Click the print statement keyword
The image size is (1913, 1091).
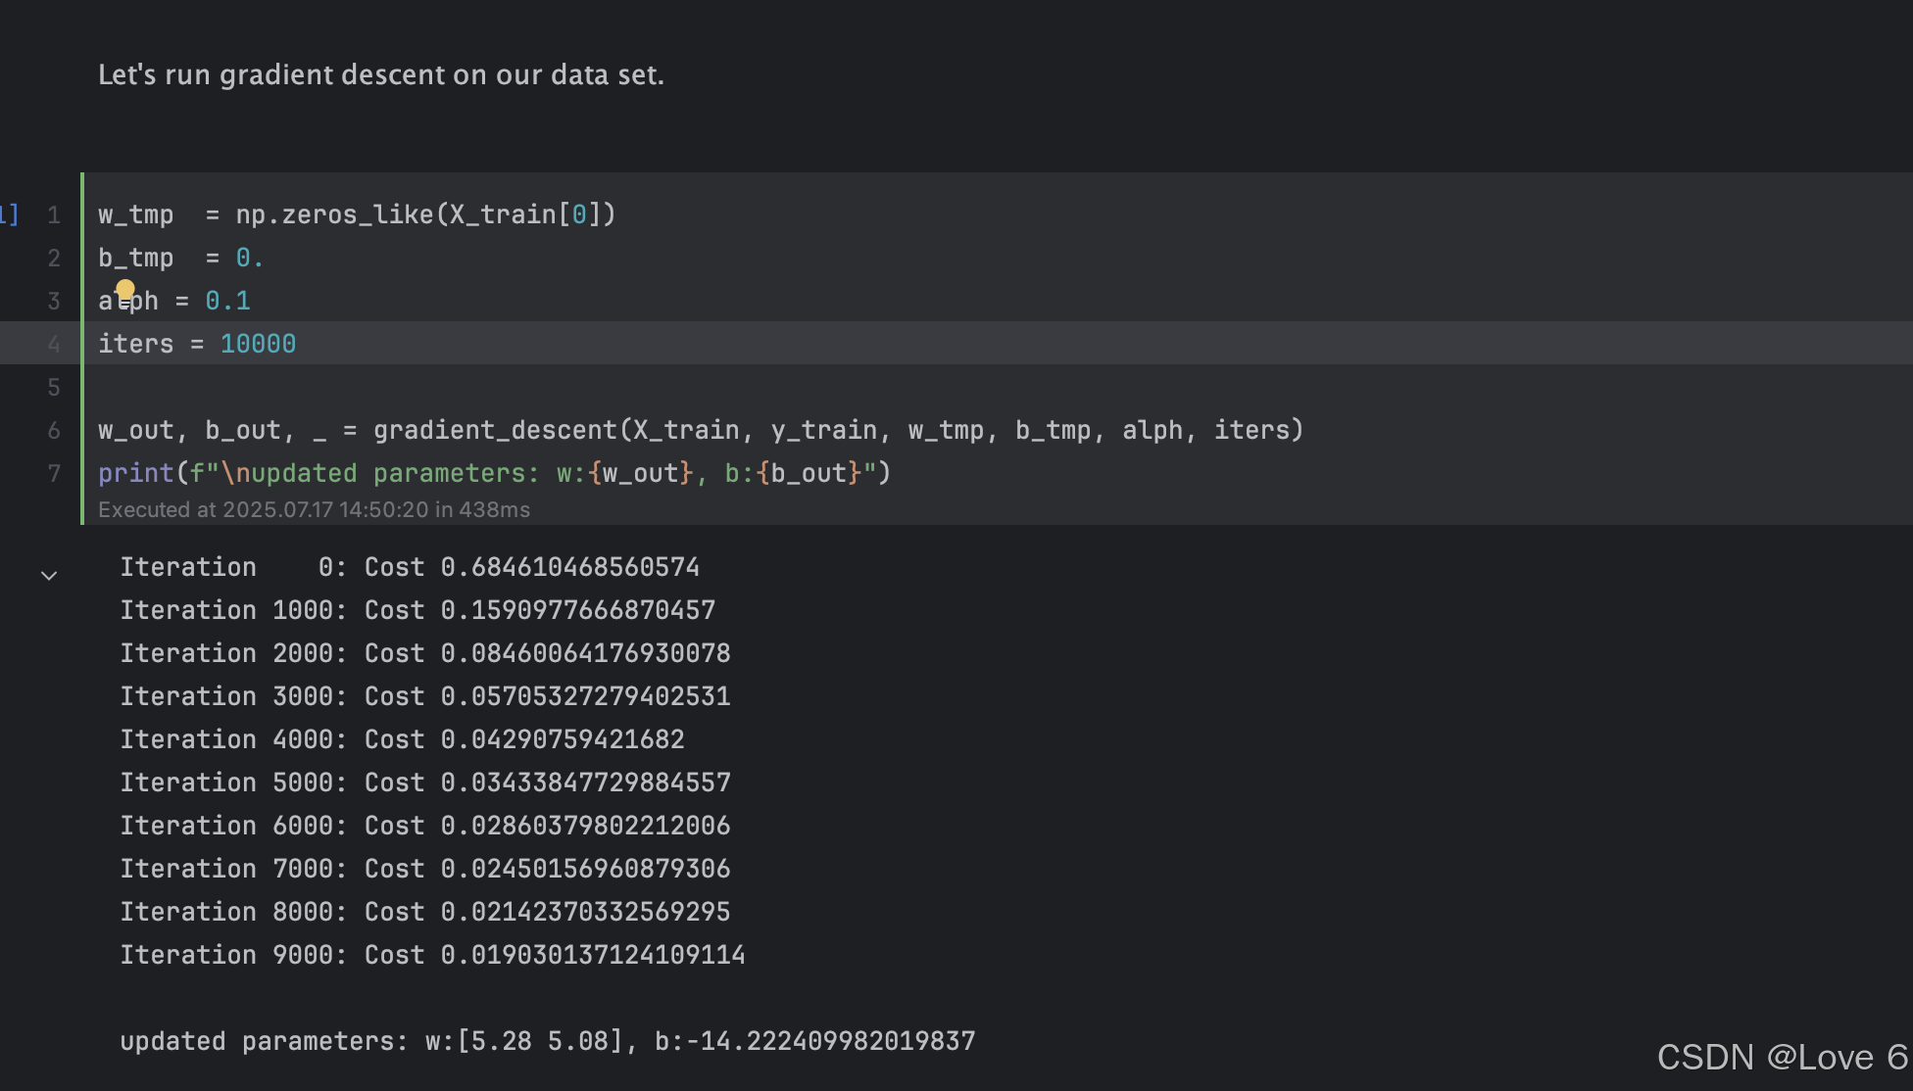tap(135, 473)
